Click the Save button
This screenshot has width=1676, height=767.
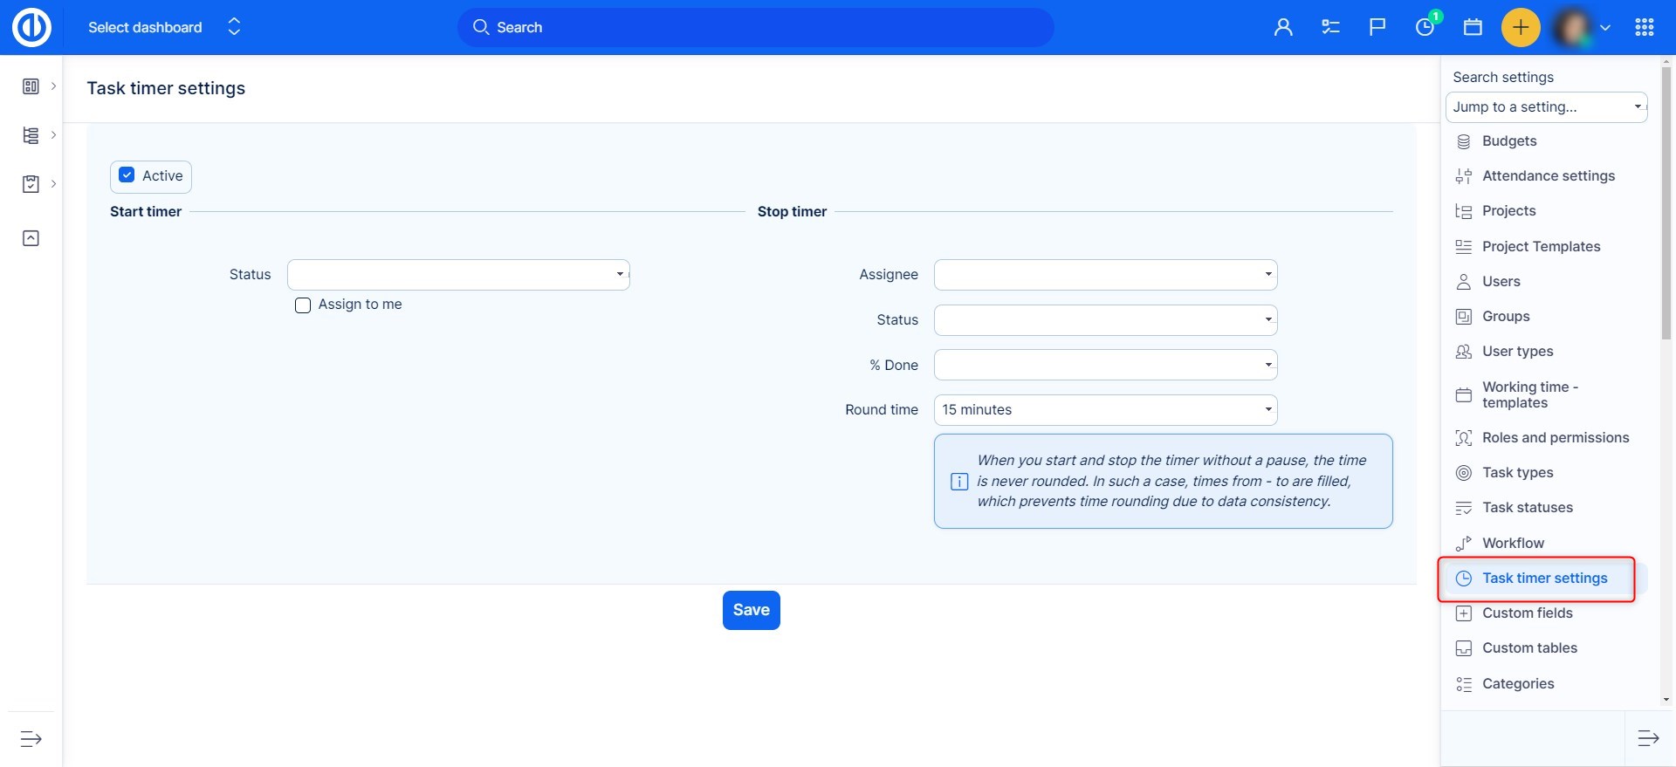pyautogui.click(x=751, y=610)
